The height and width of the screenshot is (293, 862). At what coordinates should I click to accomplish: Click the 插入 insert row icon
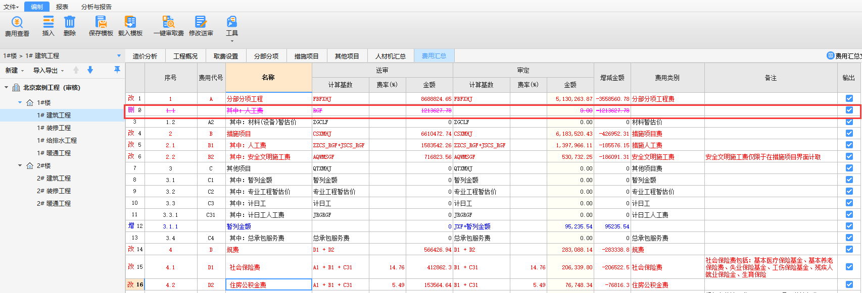(48, 26)
